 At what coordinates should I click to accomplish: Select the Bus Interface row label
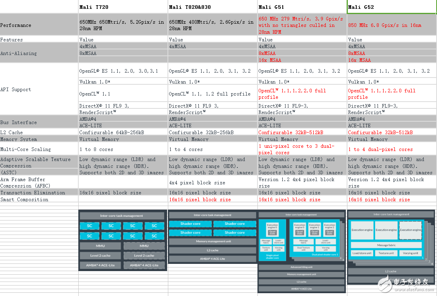(39, 122)
